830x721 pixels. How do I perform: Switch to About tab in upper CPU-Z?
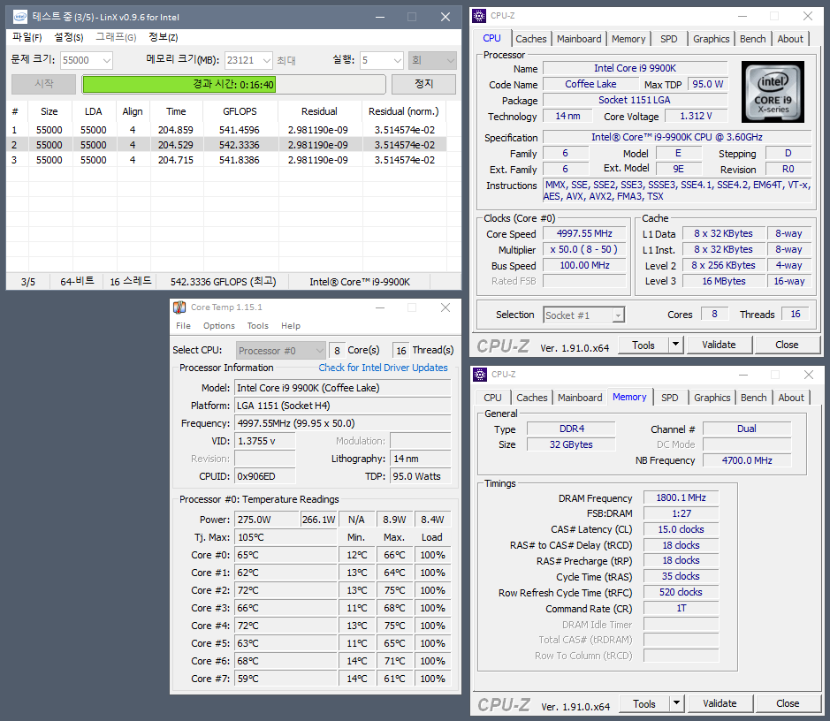pyautogui.click(x=790, y=39)
